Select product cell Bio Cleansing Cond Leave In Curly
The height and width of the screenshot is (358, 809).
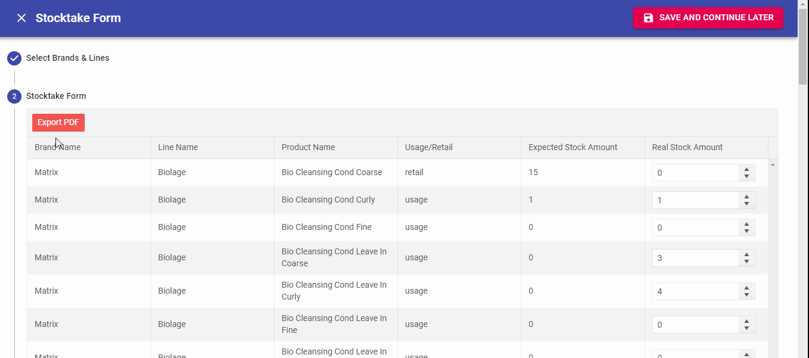(336, 291)
